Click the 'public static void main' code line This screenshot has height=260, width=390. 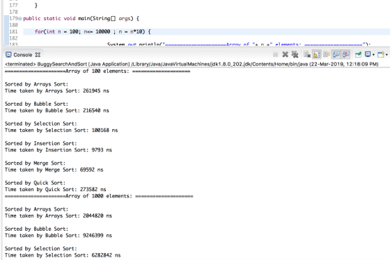pos(81,19)
